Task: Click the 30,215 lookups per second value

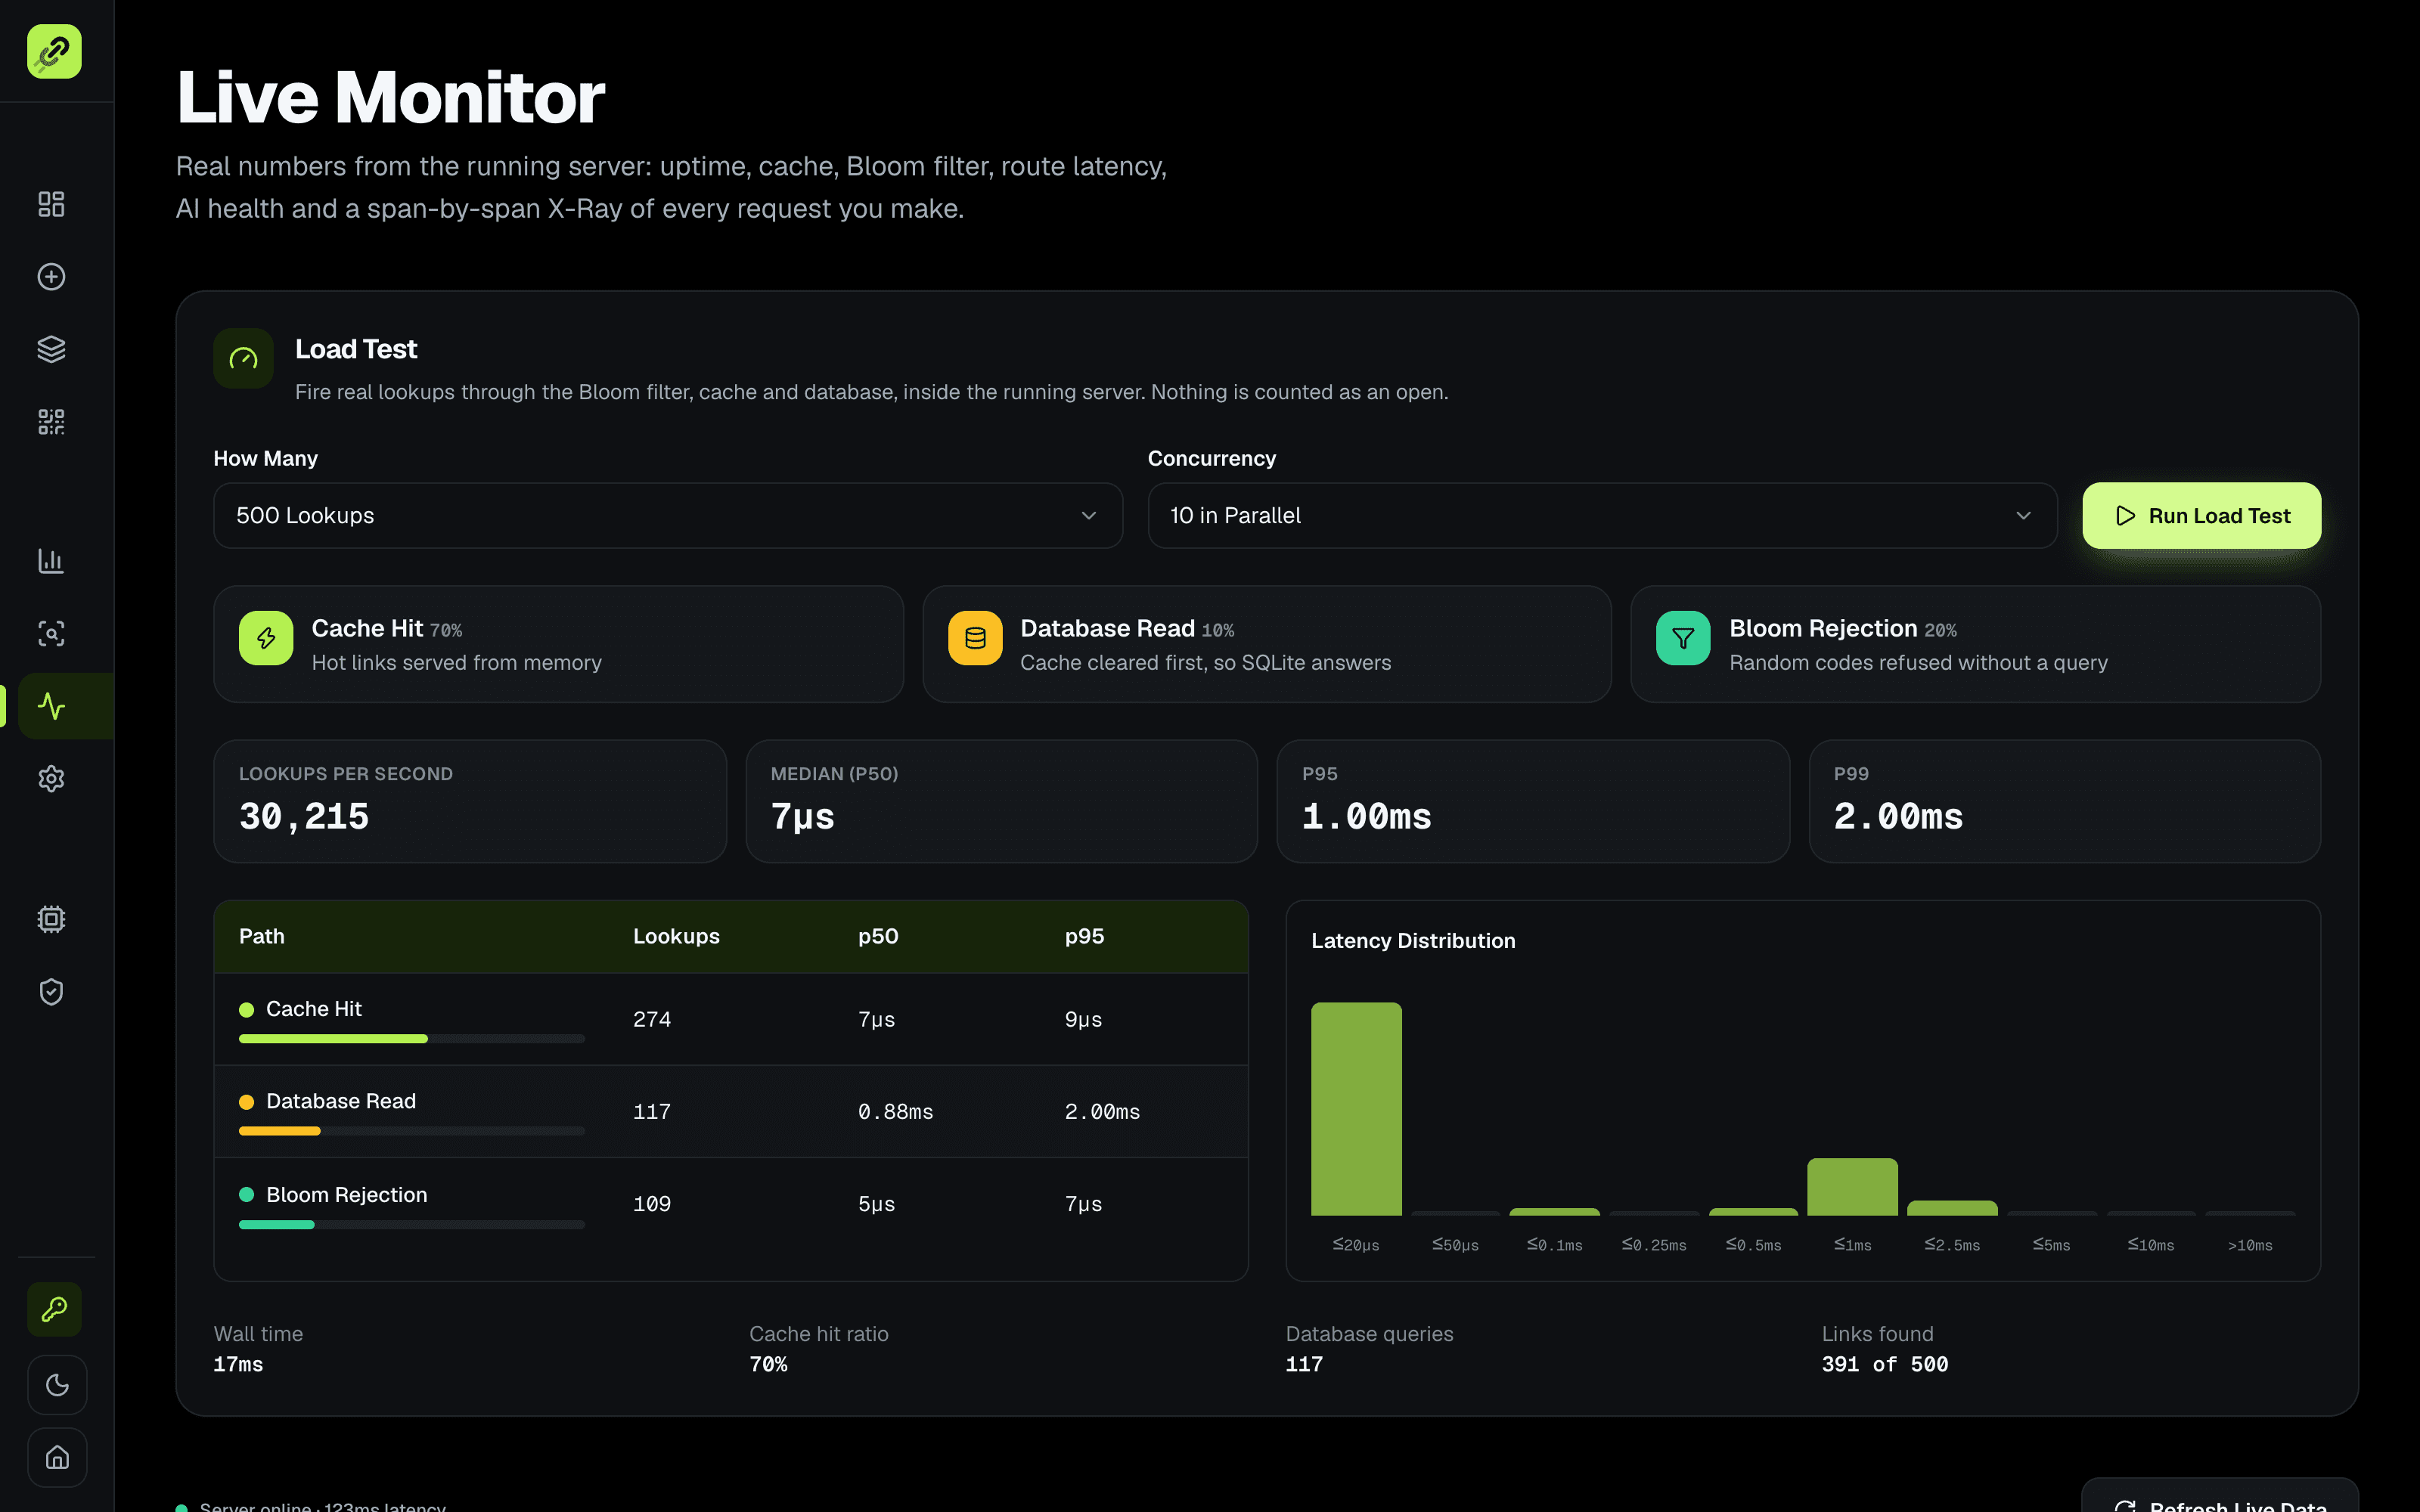Action: click(304, 816)
